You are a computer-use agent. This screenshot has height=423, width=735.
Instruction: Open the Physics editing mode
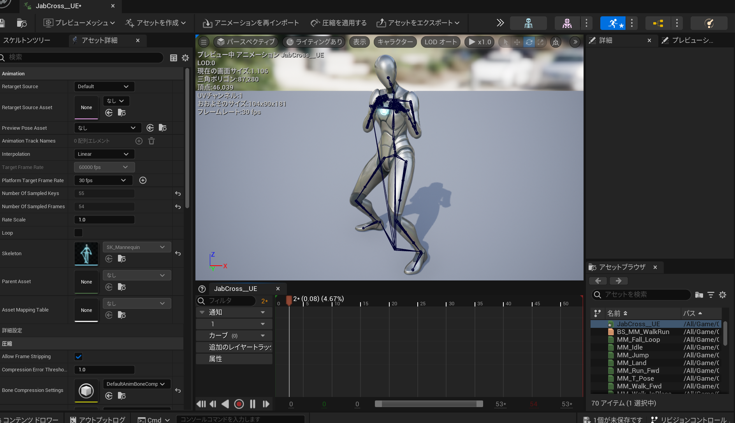(709, 23)
